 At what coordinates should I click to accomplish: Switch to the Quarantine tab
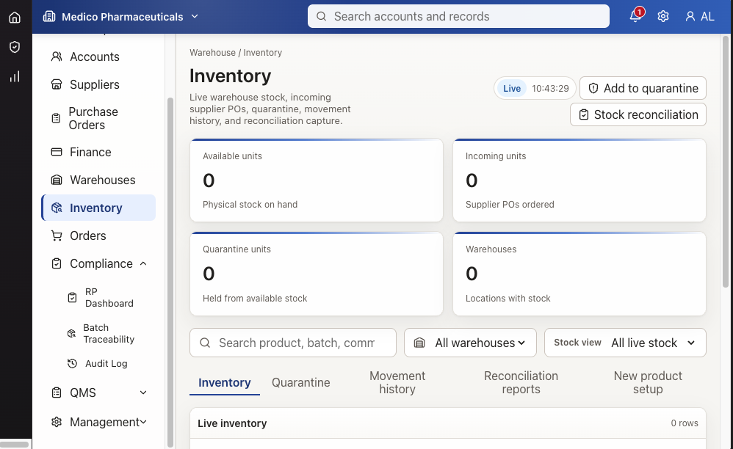(301, 382)
